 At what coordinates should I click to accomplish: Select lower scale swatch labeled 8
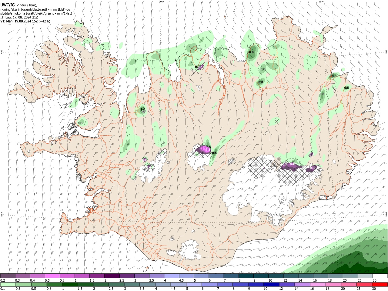pos(240,284)
